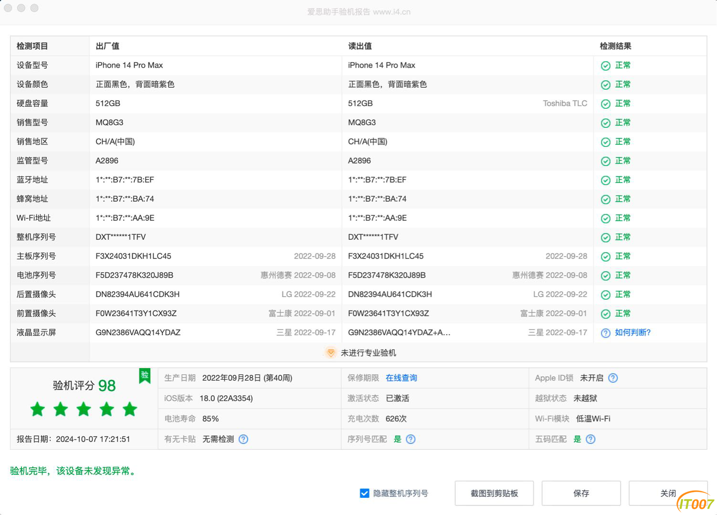The image size is (717, 515).
Task: Click the green check icon for 监管型号 row
Action: click(605, 161)
